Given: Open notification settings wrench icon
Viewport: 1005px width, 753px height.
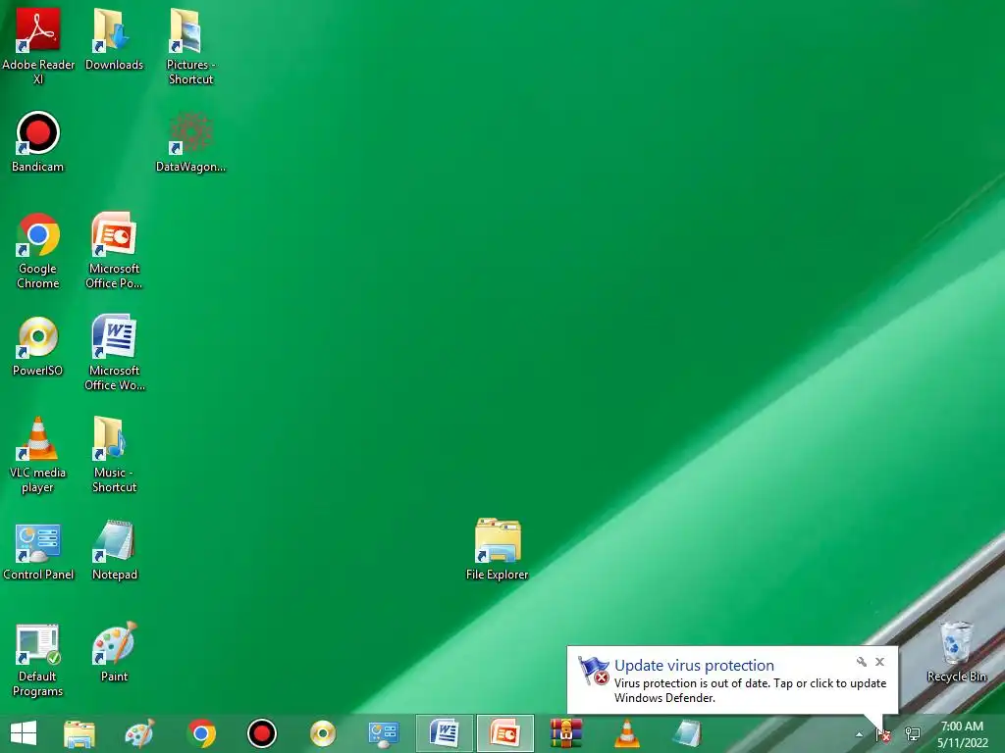Looking at the screenshot, I should [862, 662].
